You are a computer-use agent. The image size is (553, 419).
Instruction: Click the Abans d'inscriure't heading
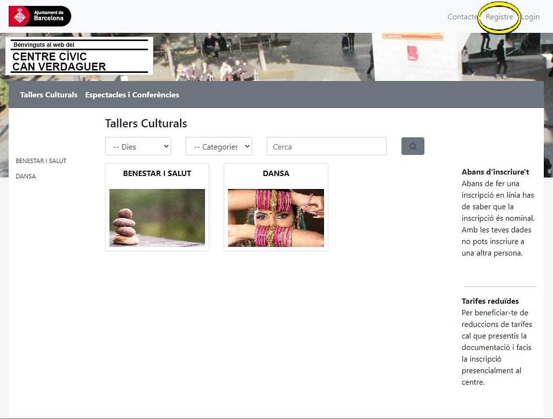495,172
